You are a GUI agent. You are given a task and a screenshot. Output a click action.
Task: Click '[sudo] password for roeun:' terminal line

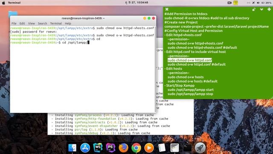click(34, 32)
